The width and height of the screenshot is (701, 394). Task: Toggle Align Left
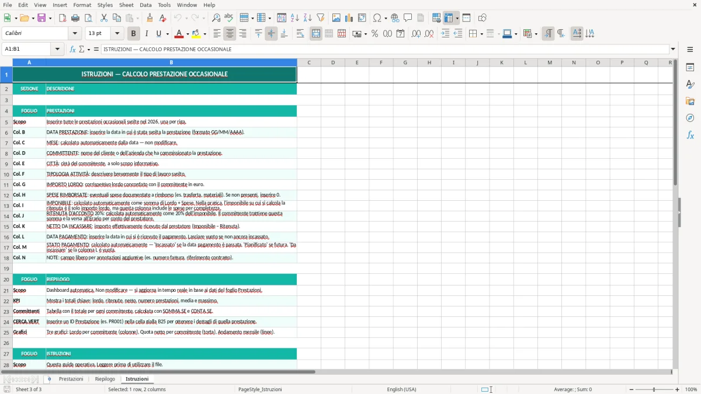coord(217,34)
